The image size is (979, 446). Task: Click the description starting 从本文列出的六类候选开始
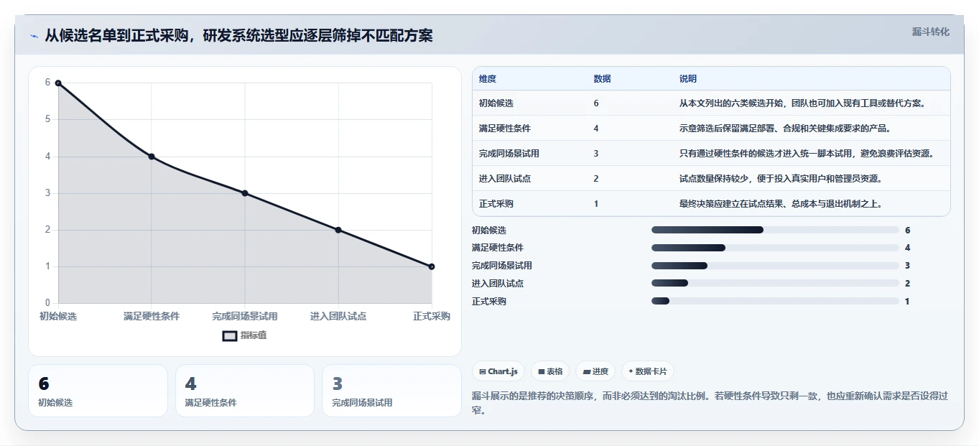coord(802,103)
